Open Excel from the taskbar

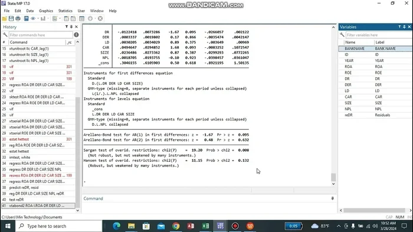(205, 226)
